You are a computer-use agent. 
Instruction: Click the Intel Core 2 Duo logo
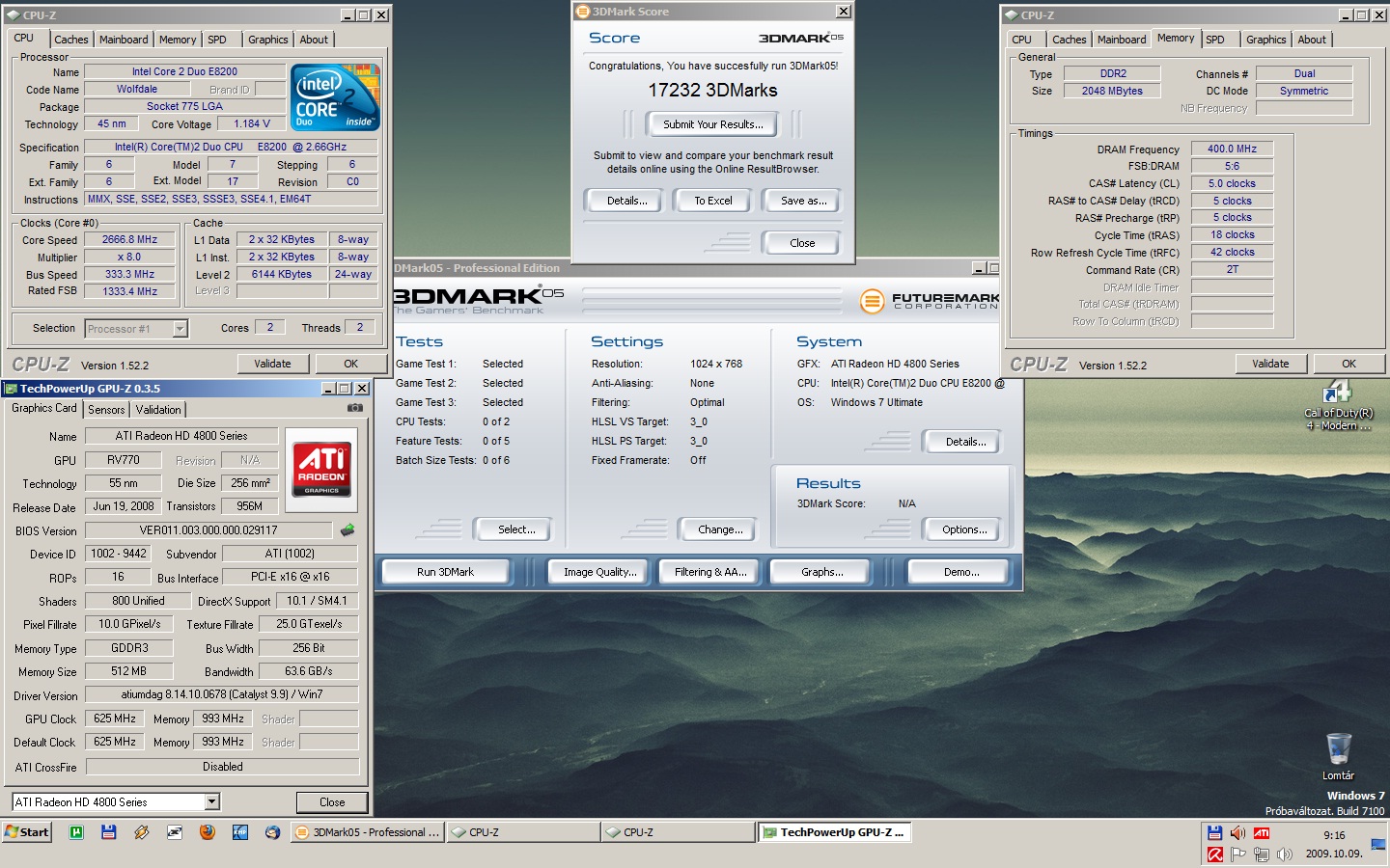(335, 97)
